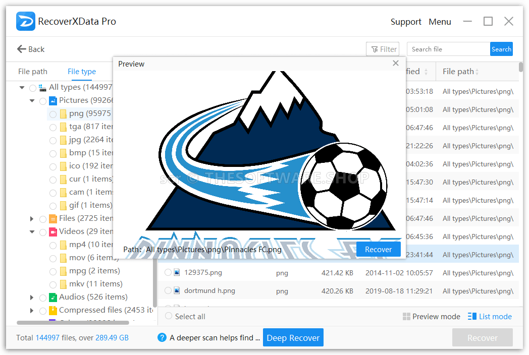Click the blue Search button
This screenshot has height=355, width=529.
(x=501, y=49)
